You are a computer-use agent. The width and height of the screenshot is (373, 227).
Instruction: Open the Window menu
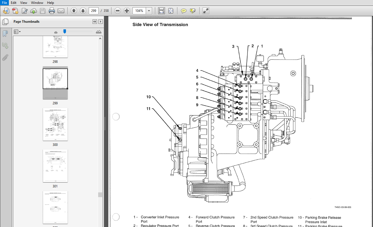click(37, 2)
